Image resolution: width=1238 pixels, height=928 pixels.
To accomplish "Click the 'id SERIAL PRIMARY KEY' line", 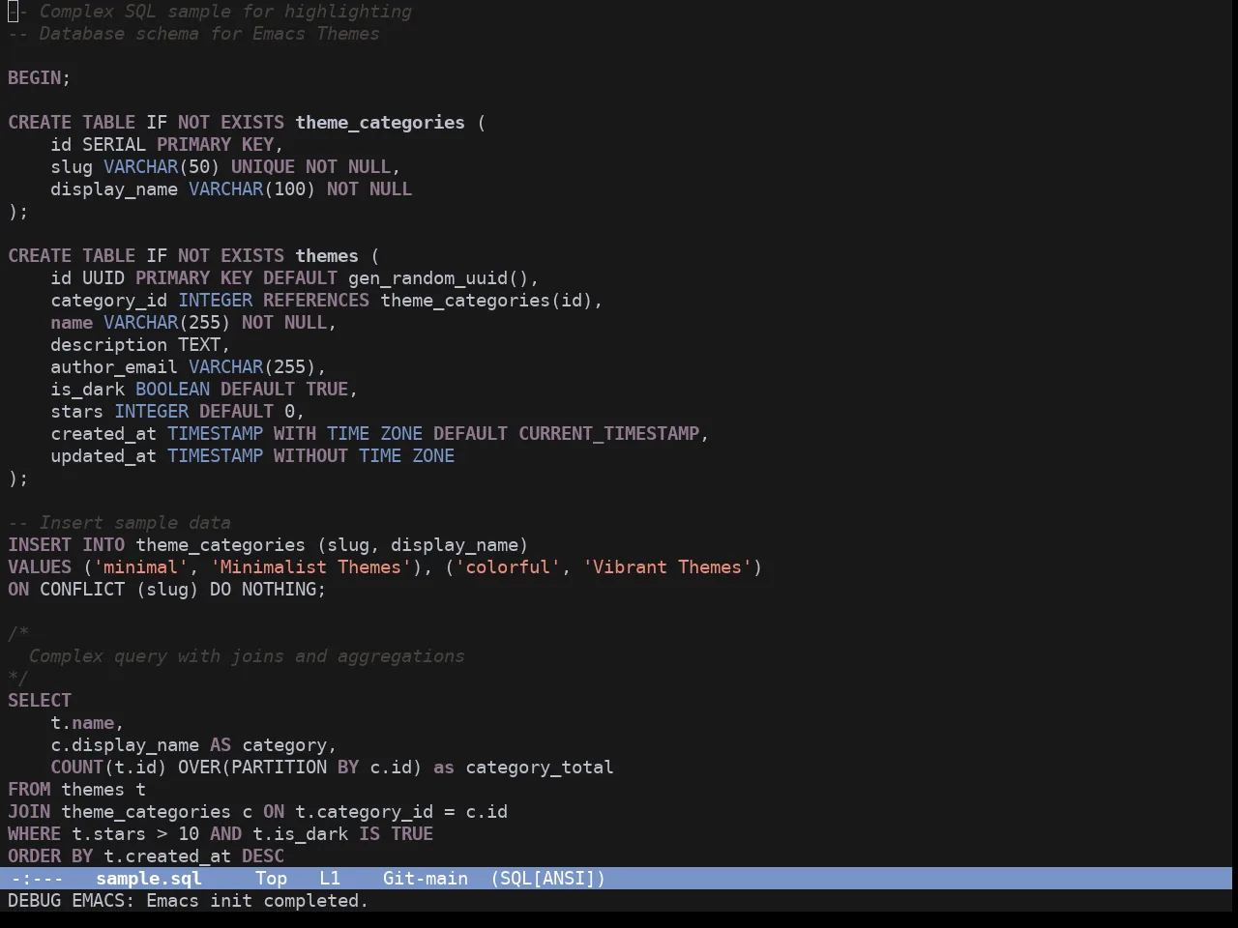I will pos(167,145).
